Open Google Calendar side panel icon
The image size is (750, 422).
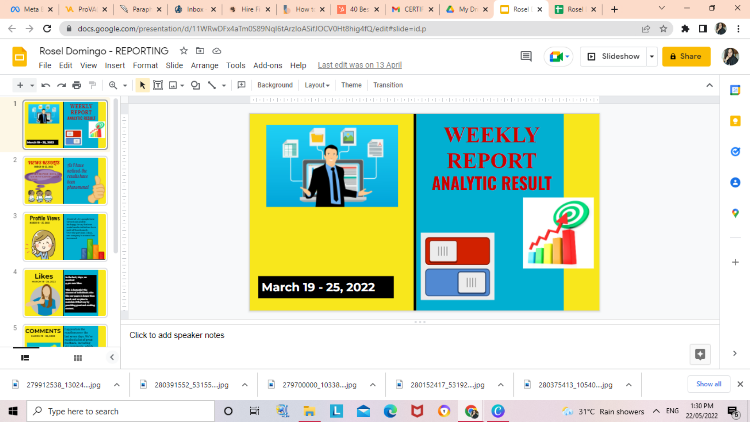(735, 90)
